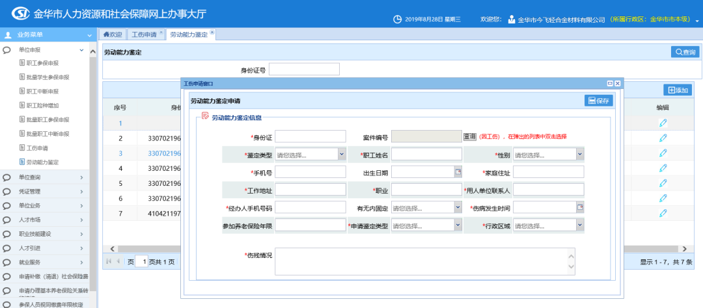Open the calendar picker for 伤病发生时间
The image size is (703, 308).
[x=580, y=207]
